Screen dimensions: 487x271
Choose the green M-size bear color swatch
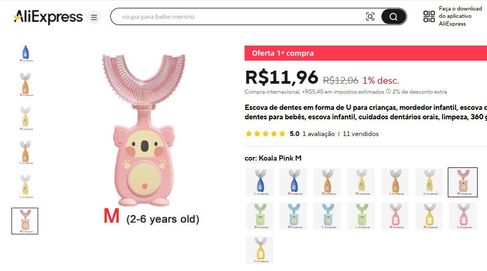[x=260, y=216]
